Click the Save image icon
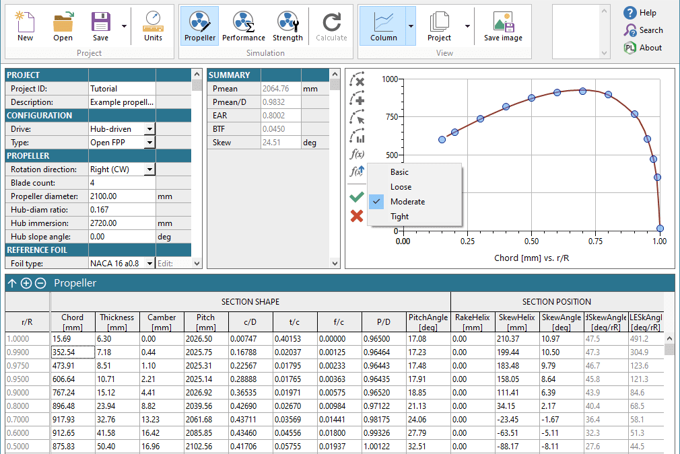680x454 pixels. coord(503,26)
